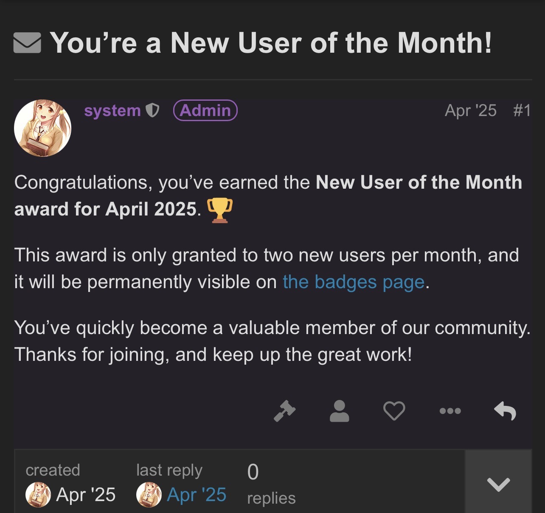Click the topic title heading

[271, 43]
